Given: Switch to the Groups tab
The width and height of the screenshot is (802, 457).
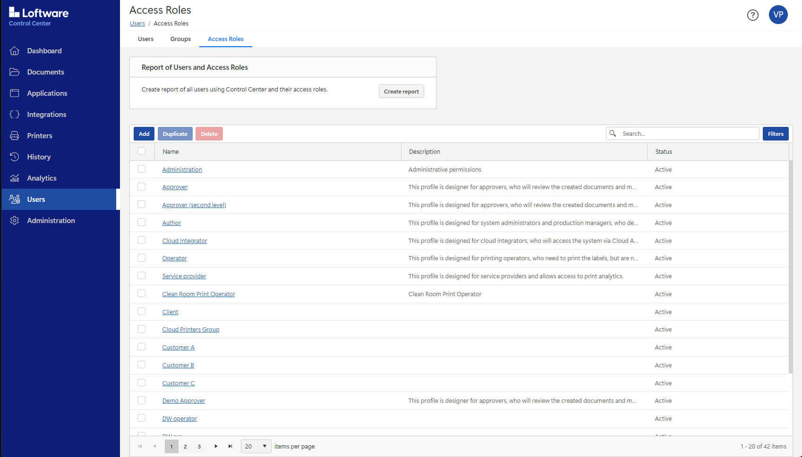Looking at the screenshot, I should pos(180,39).
